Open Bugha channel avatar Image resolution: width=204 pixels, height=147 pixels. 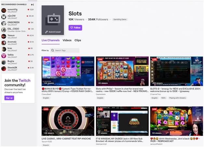point(4,62)
